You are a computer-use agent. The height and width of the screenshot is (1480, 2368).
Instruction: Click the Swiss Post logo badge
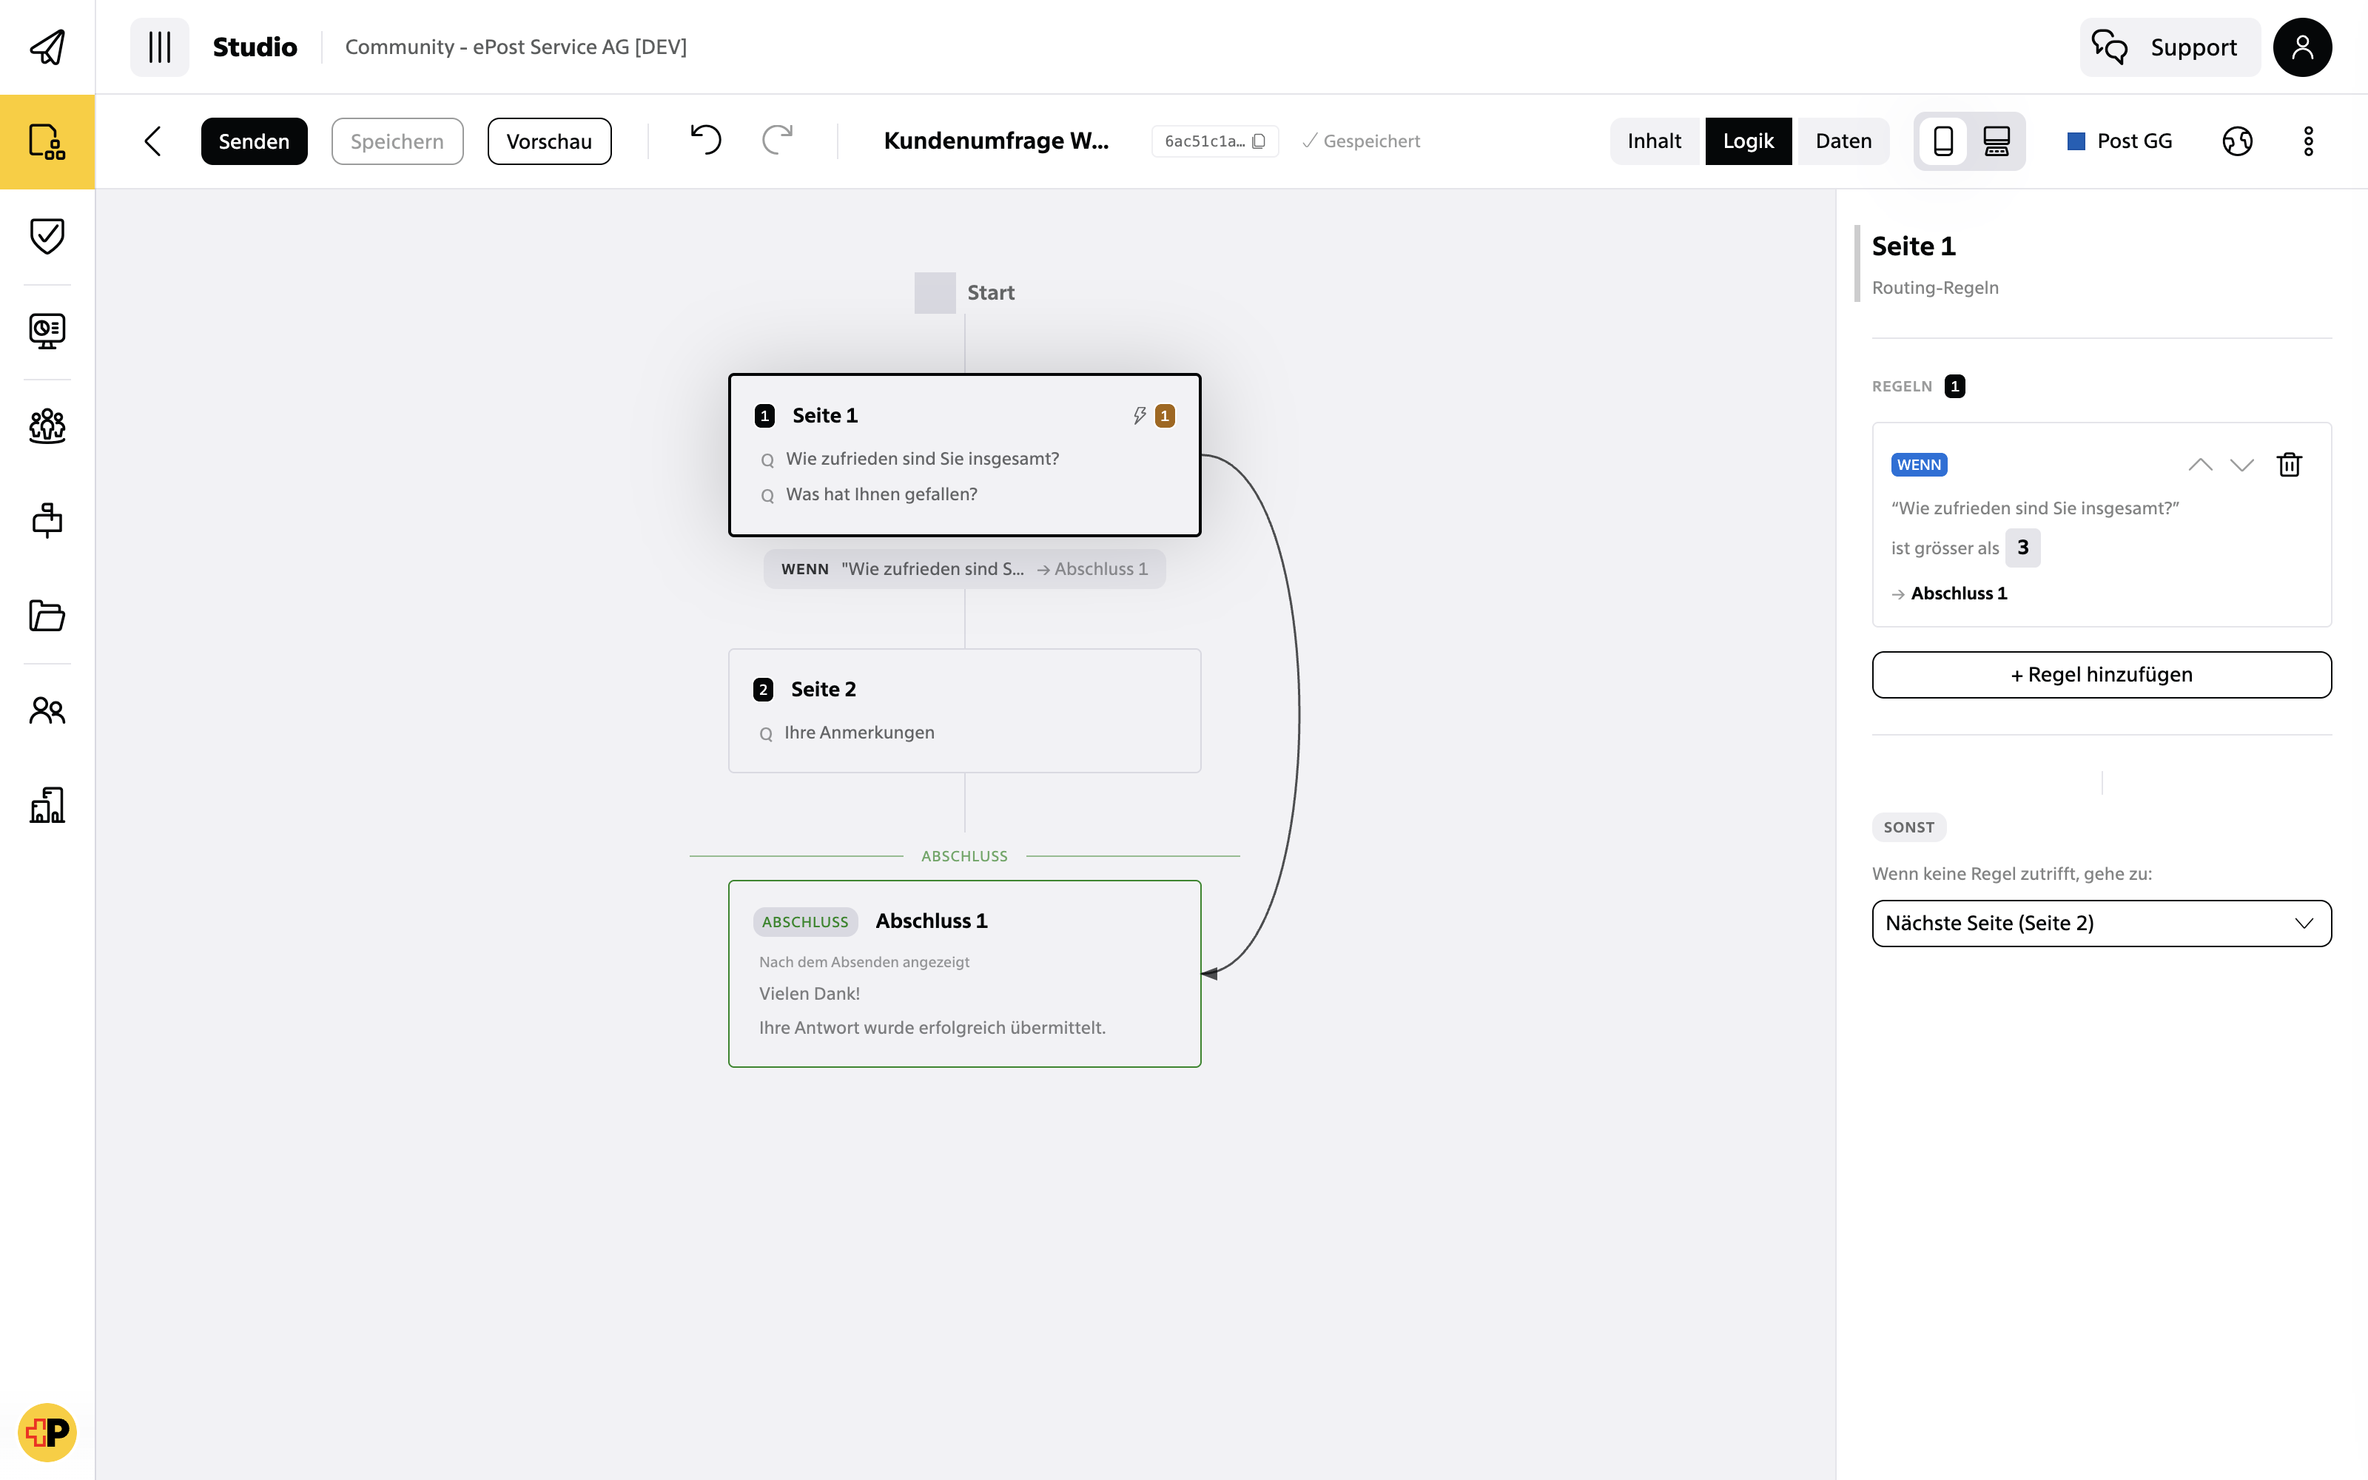click(x=47, y=1432)
